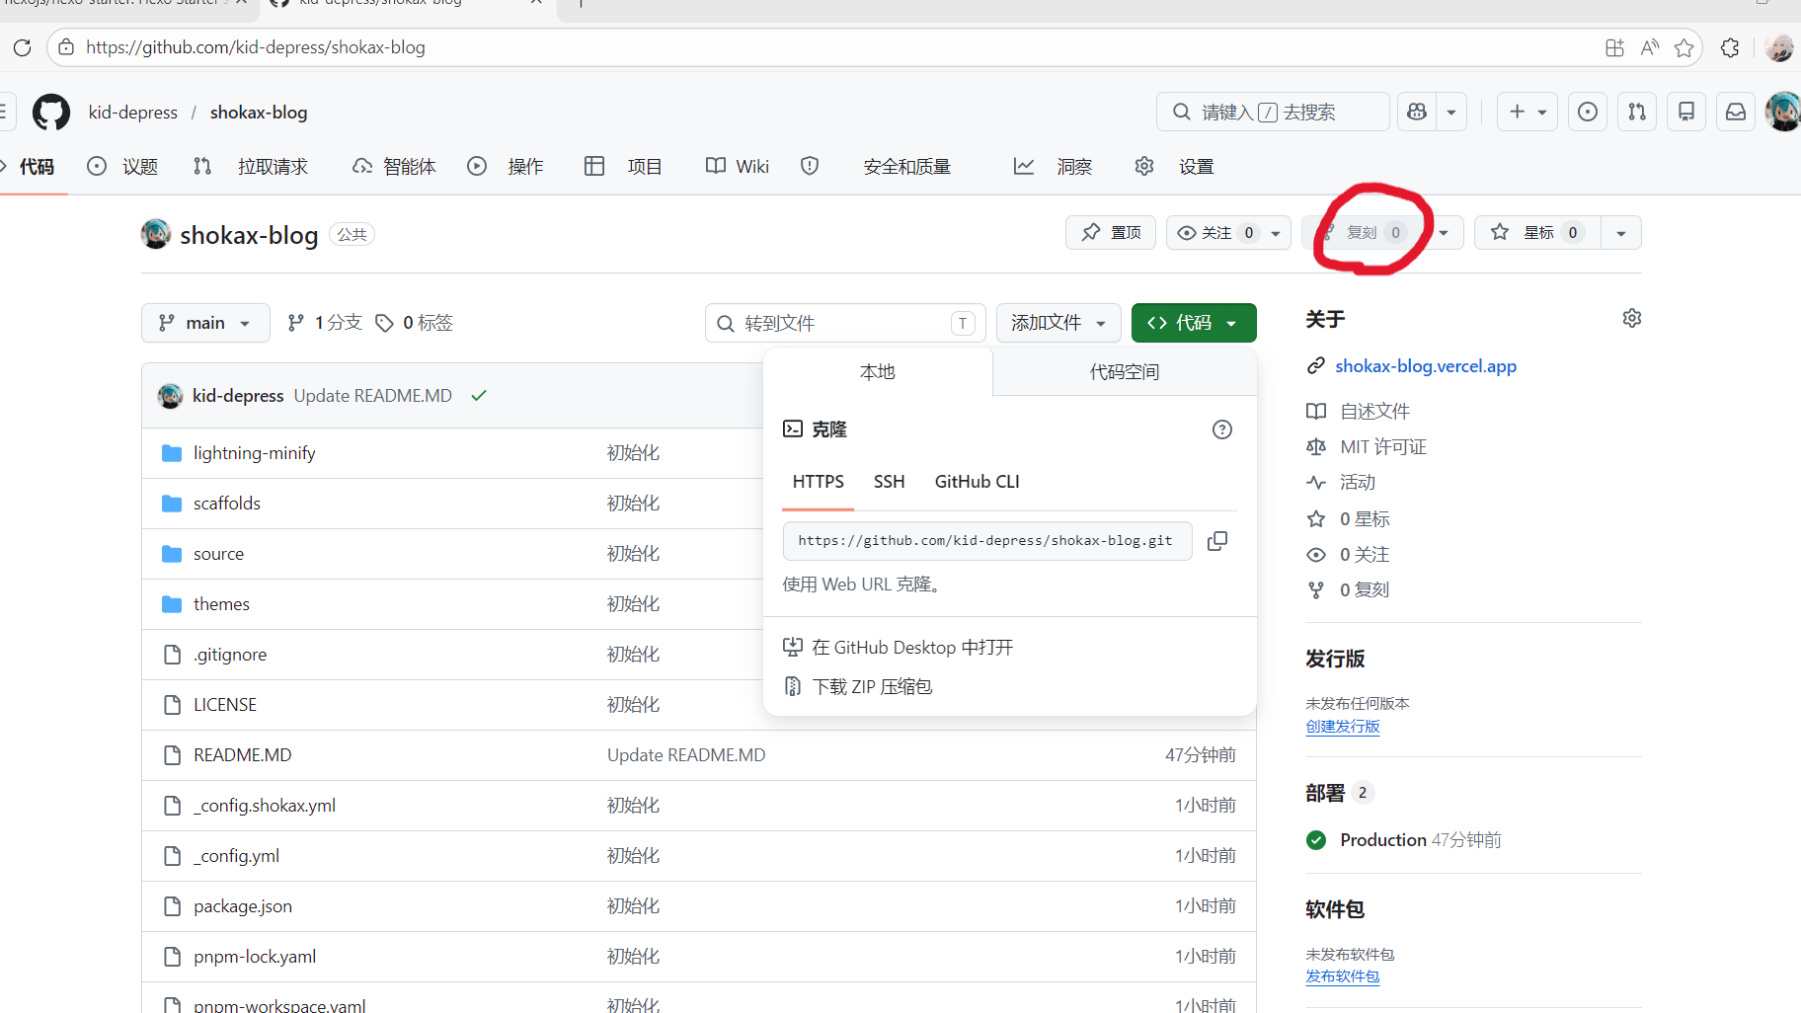The height and width of the screenshot is (1013, 1801).
Task: Star the repository with 星标 button
Action: pos(1537,233)
